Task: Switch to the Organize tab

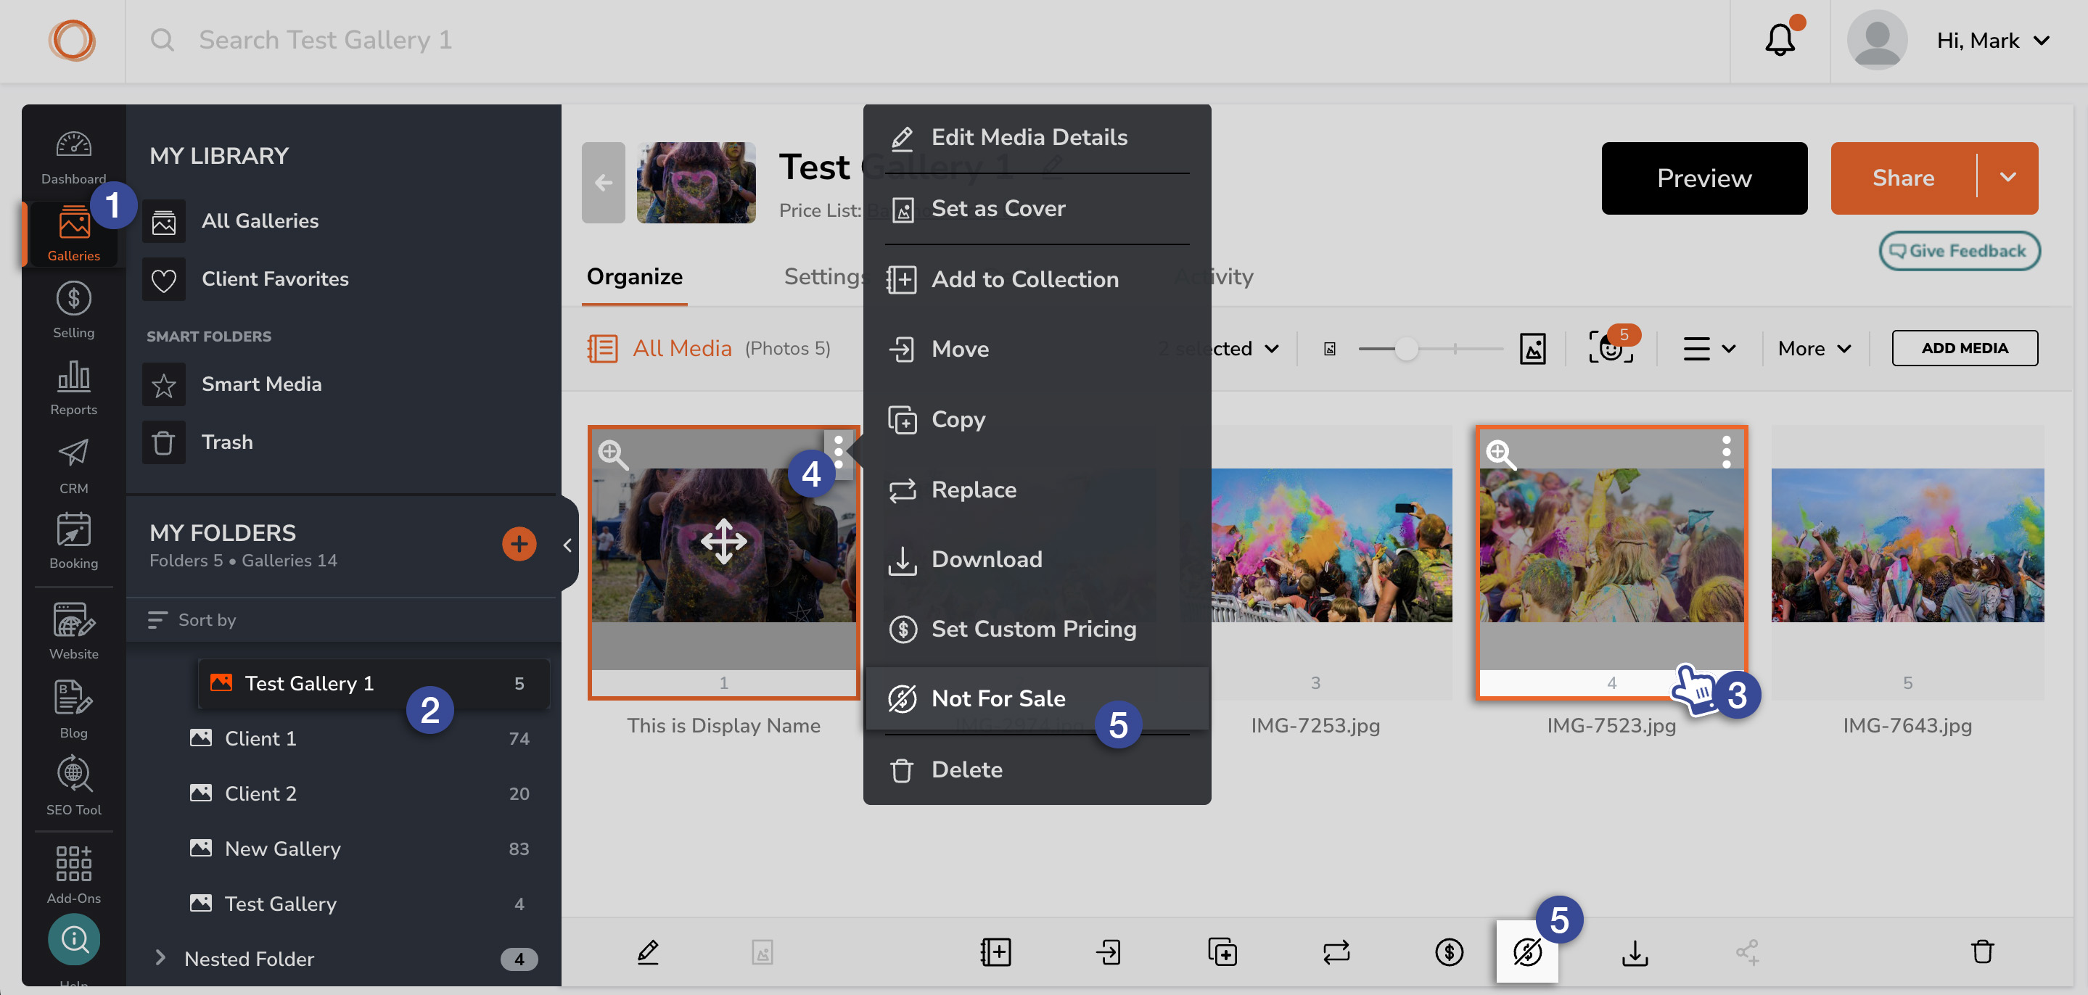Action: click(634, 277)
